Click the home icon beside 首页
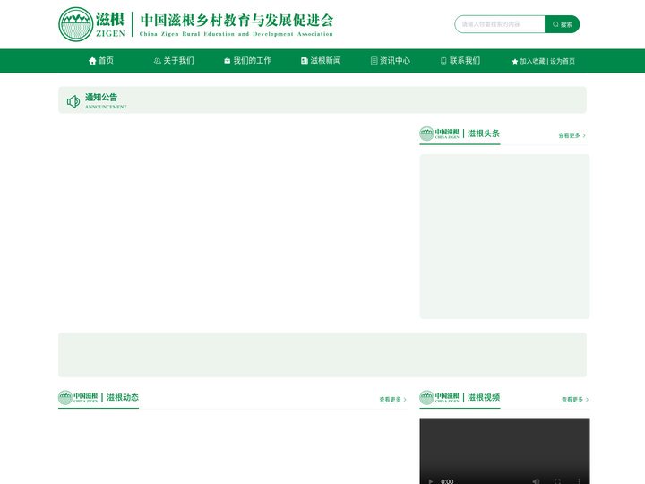645x484 pixels. [x=92, y=61]
